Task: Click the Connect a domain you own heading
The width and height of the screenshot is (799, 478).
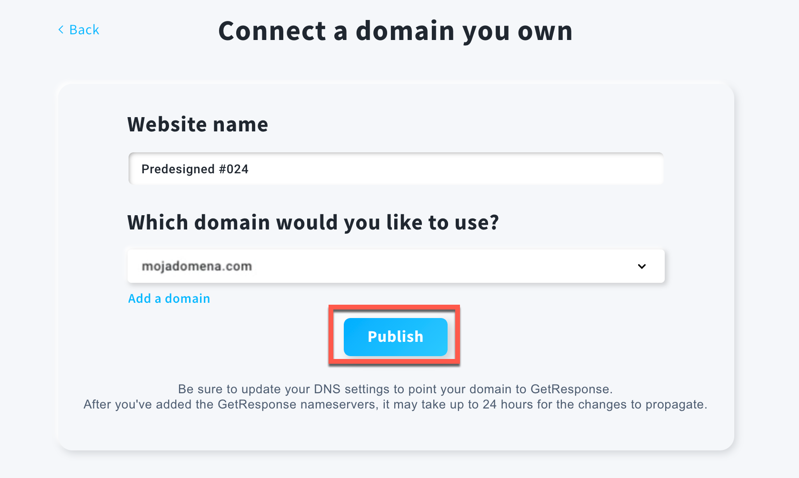Action: pyautogui.click(x=395, y=31)
